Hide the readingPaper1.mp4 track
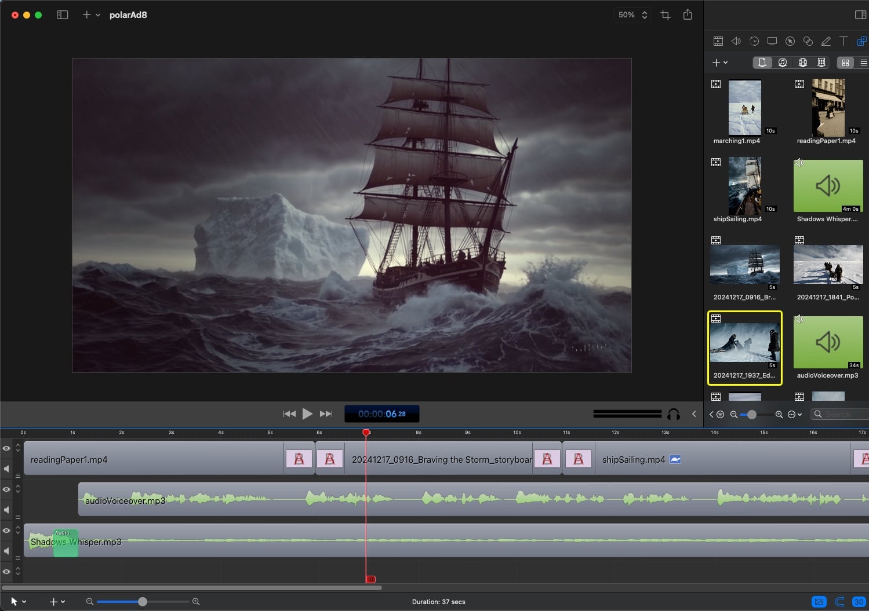This screenshot has height=611, width=869. point(6,448)
